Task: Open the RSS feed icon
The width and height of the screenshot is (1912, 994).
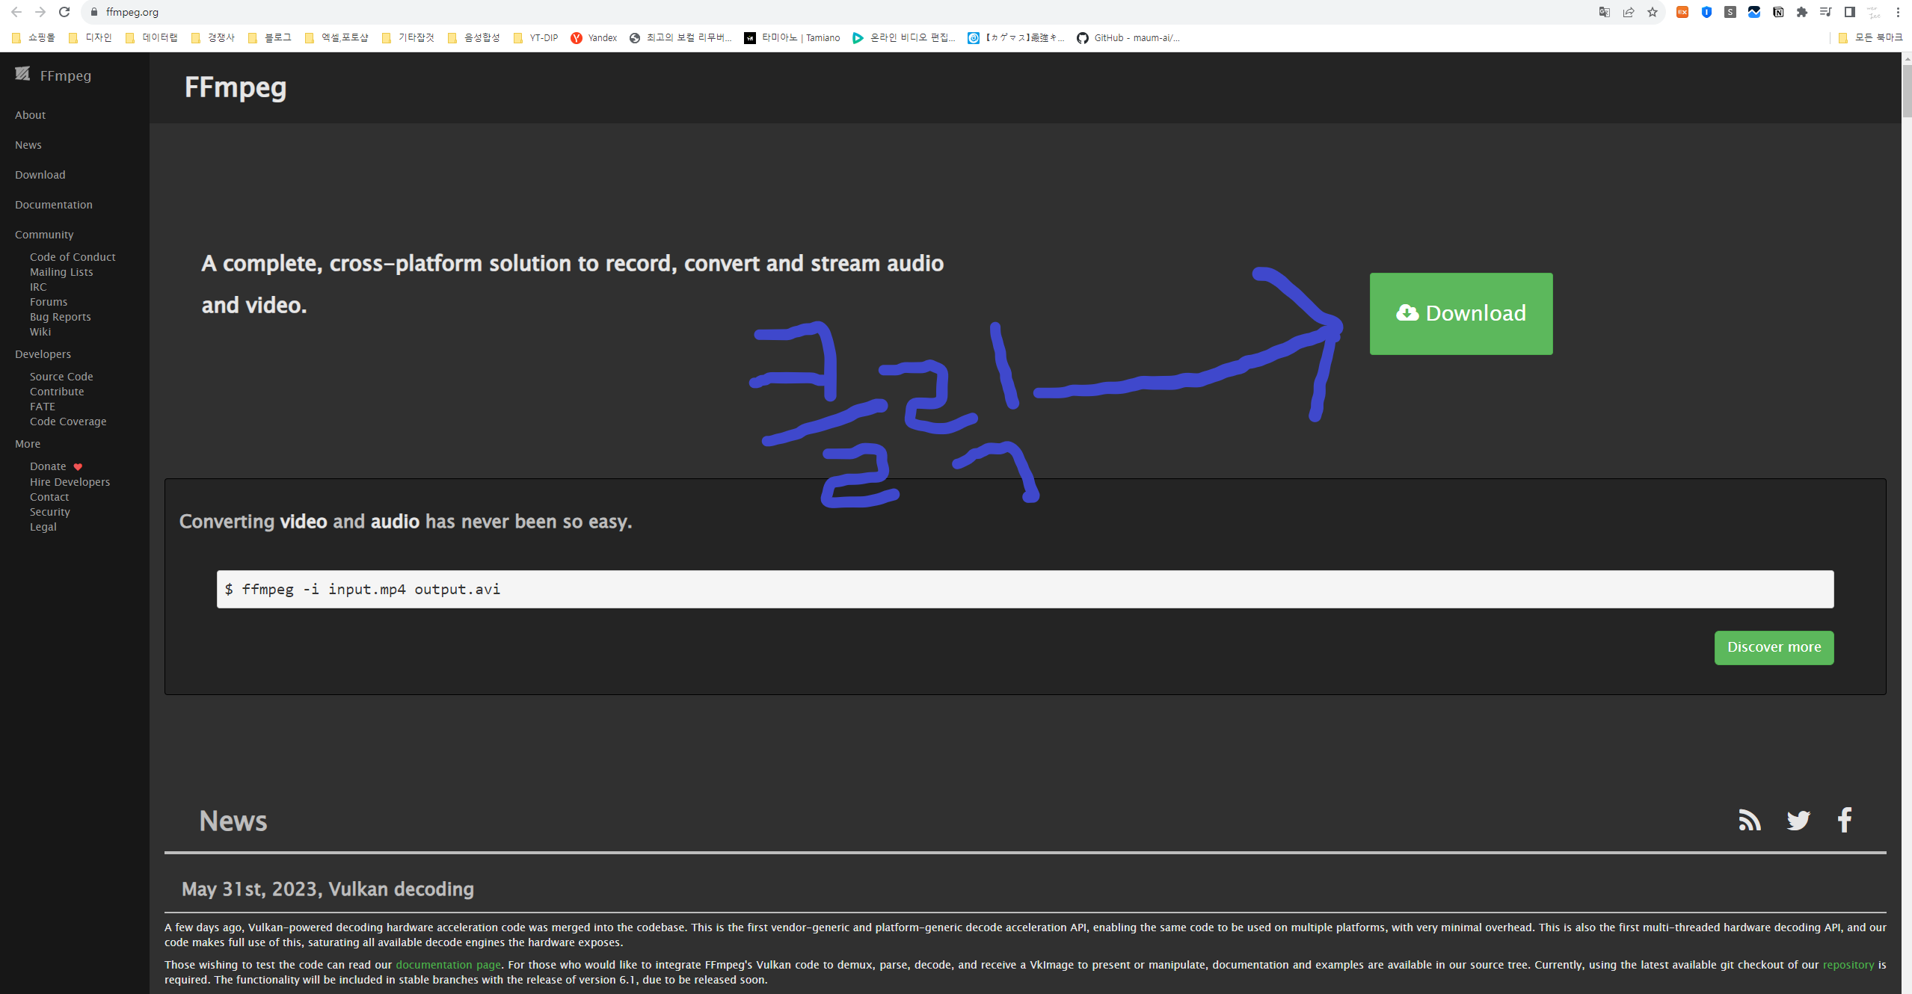Action: pyautogui.click(x=1749, y=820)
